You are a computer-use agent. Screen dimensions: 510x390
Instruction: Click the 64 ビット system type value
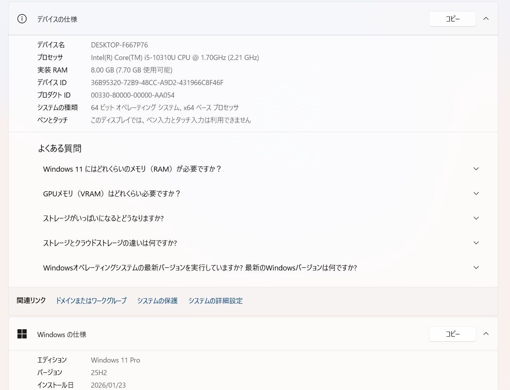[165, 108]
